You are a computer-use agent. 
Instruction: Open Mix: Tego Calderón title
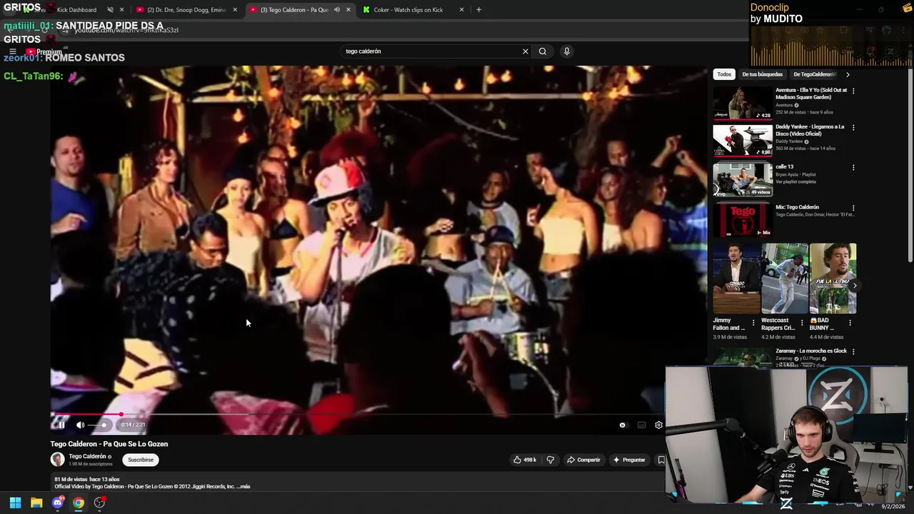point(797,207)
